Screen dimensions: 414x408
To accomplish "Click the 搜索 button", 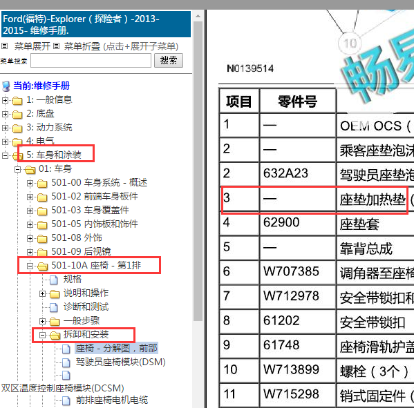I will point(169,60).
